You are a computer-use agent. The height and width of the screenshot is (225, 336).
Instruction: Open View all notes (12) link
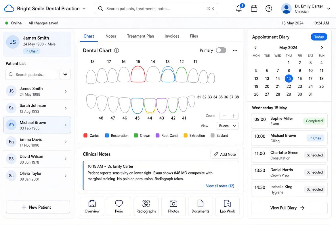[220, 186]
